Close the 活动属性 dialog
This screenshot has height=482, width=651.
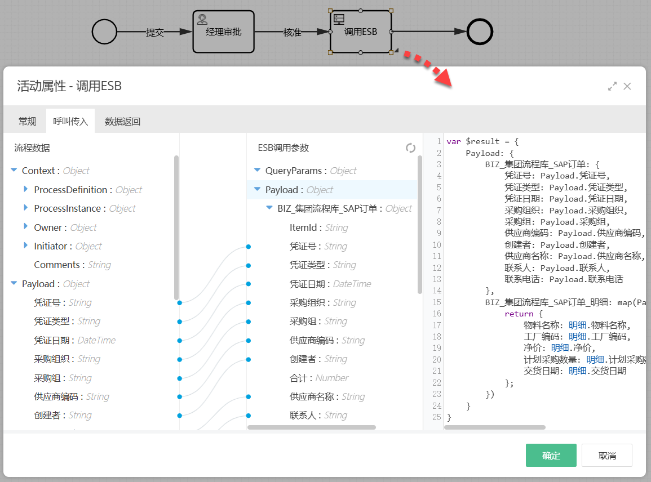[627, 86]
